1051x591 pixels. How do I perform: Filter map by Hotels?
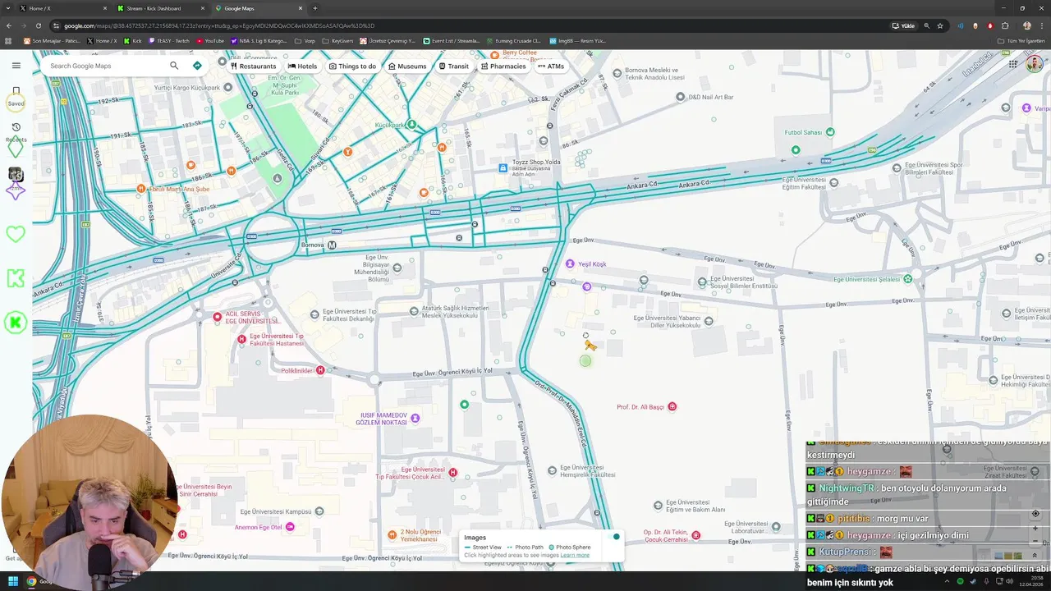click(x=302, y=66)
